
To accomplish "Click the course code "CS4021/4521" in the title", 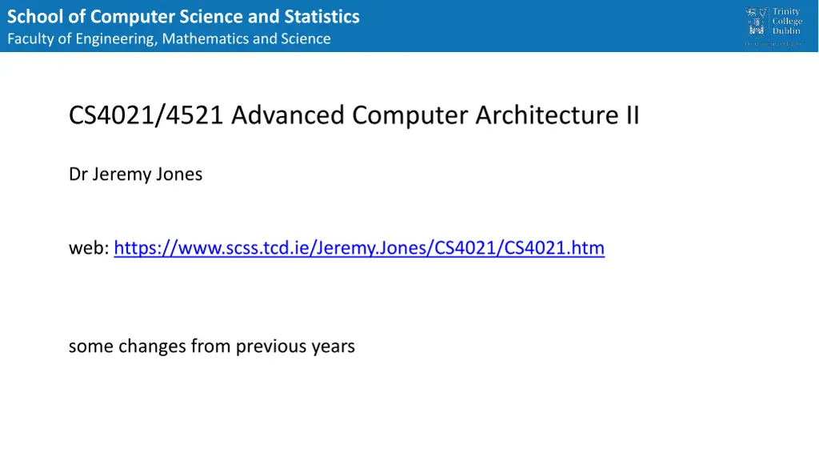I will (x=147, y=116).
